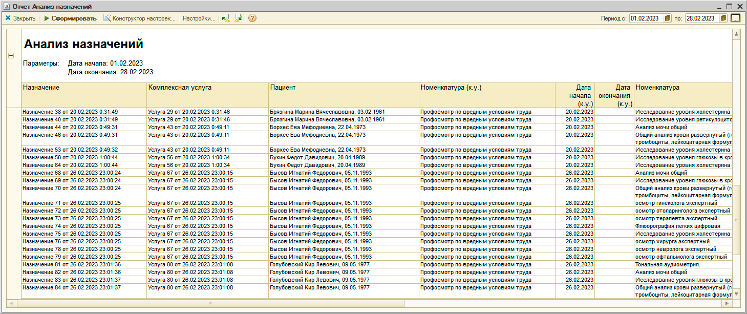Image resolution: width=747 pixels, height=314 pixels.
Task: Click into the по end date field
Action: pyautogui.click(x=702, y=18)
